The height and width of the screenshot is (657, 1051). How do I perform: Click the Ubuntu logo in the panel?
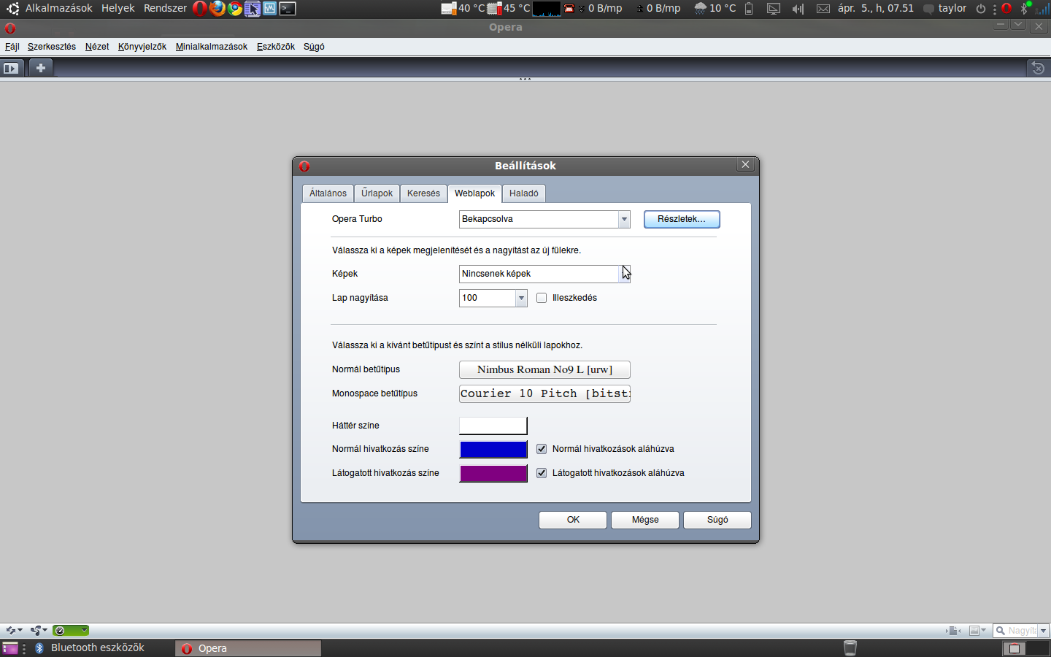click(12, 9)
